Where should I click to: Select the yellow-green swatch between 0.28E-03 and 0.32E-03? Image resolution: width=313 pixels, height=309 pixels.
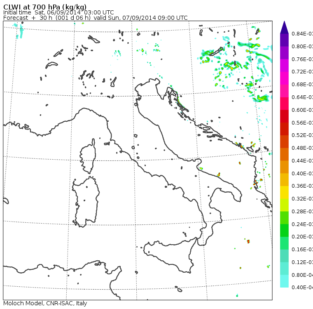pos(284,205)
